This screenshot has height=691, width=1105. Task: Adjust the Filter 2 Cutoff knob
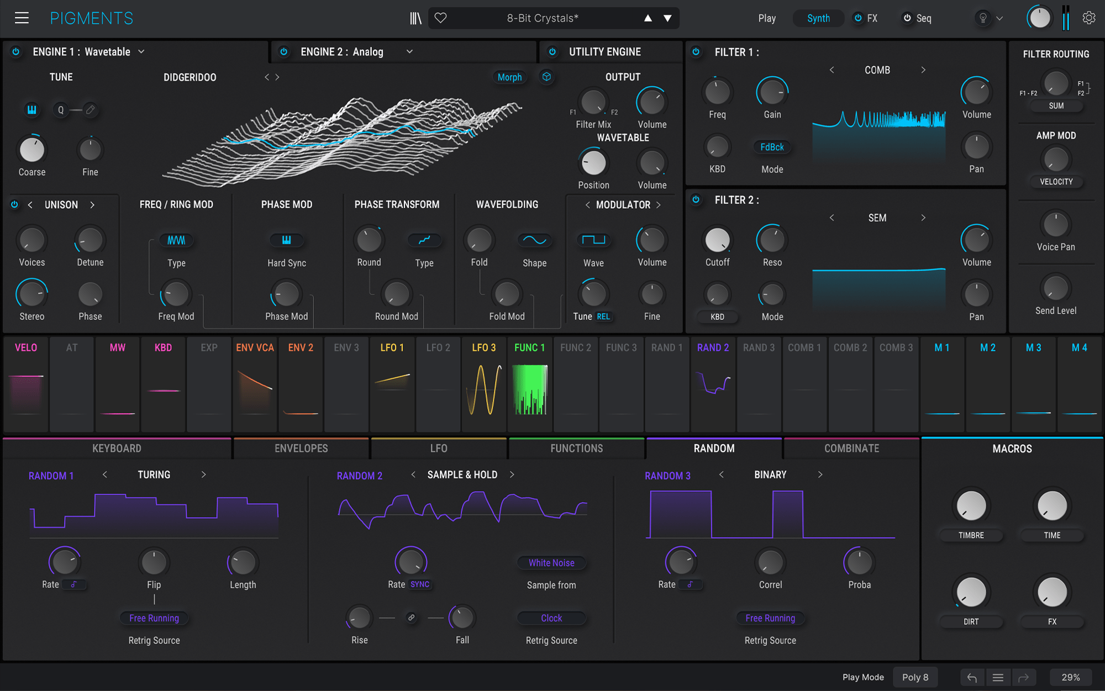point(717,240)
